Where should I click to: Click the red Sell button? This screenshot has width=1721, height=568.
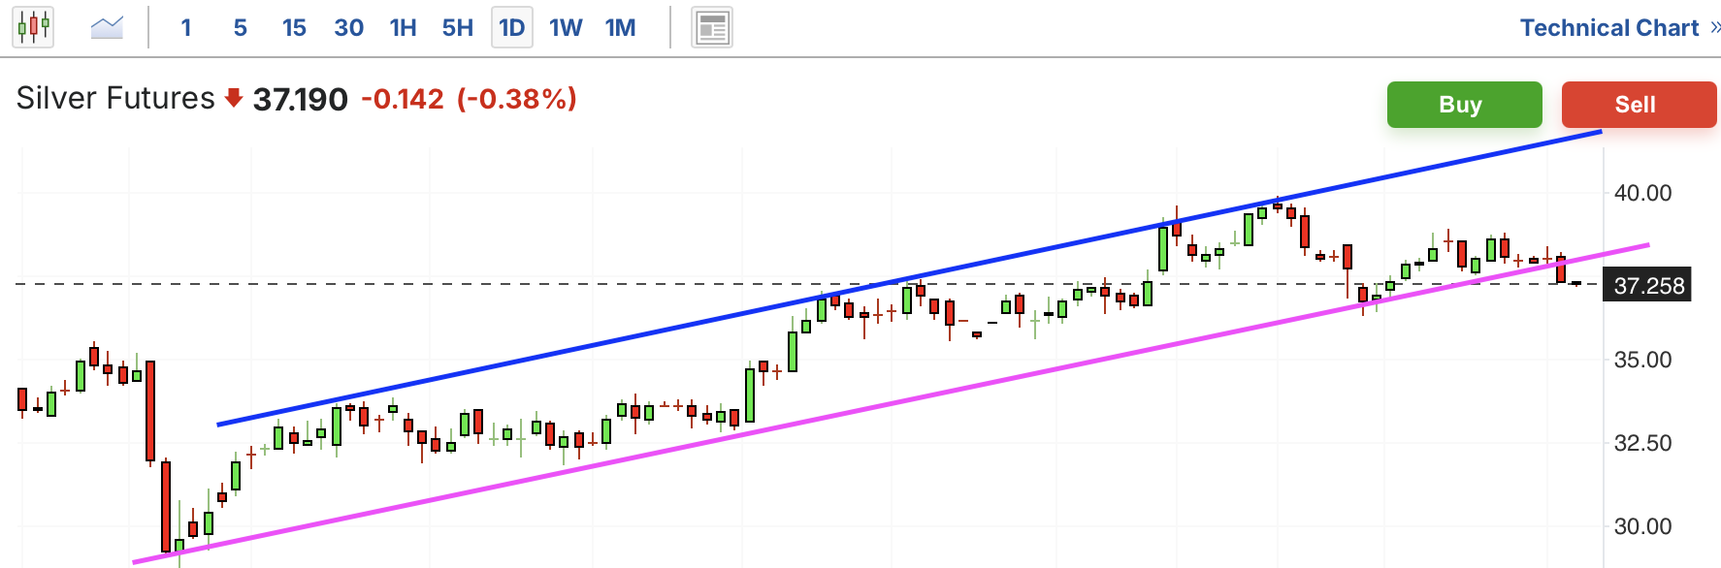[1638, 104]
